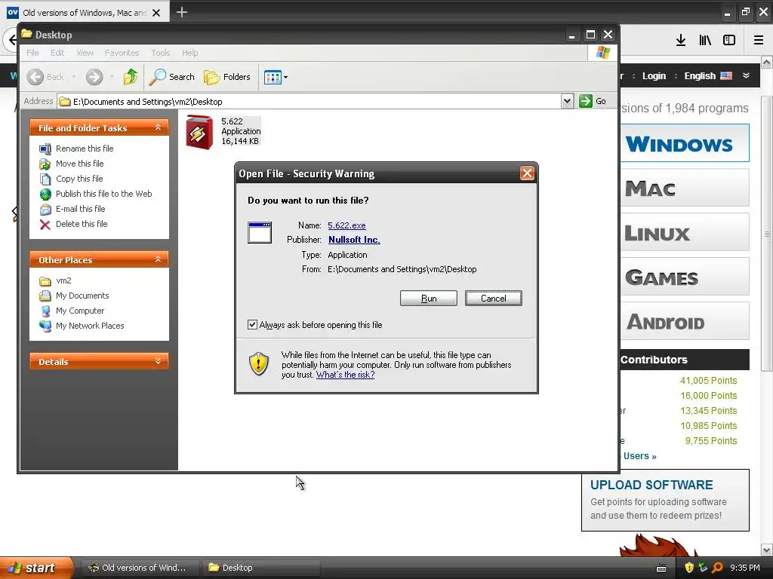Viewport: 773px width, 579px height.
Task: Expand the Details panel
Action: 158,361
